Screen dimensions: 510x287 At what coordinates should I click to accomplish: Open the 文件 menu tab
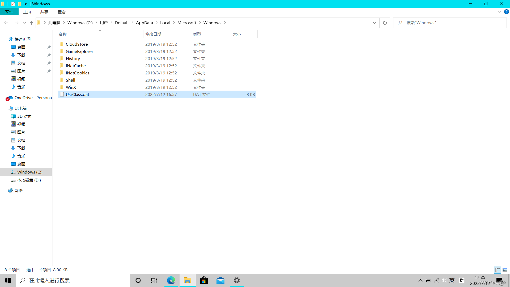pyautogui.click(x=9, y=12)
